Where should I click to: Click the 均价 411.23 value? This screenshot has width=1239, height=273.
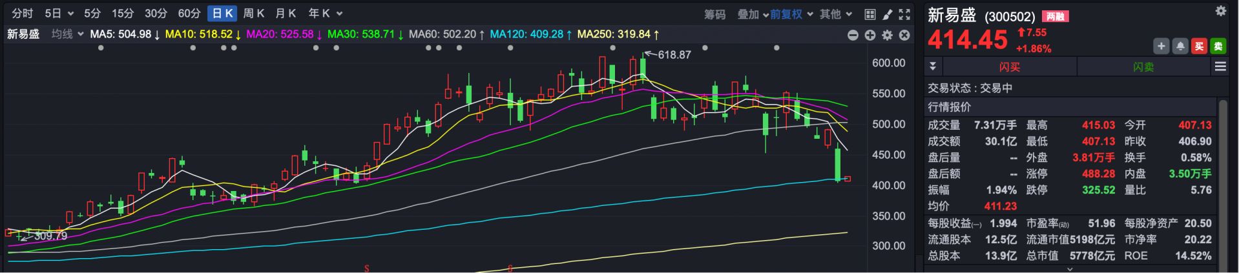point(1000,206)
